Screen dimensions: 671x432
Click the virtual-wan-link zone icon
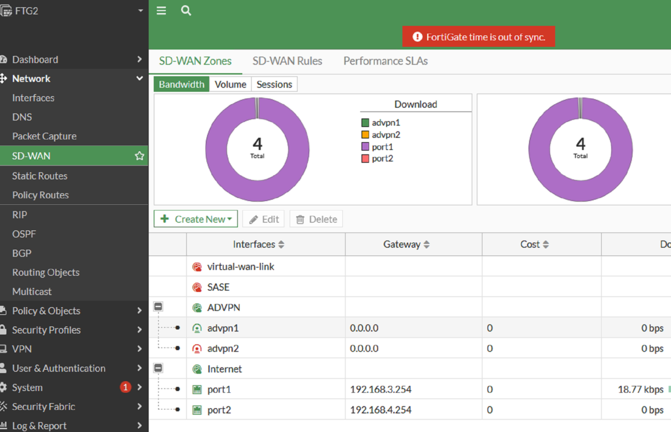coord(197,267)
